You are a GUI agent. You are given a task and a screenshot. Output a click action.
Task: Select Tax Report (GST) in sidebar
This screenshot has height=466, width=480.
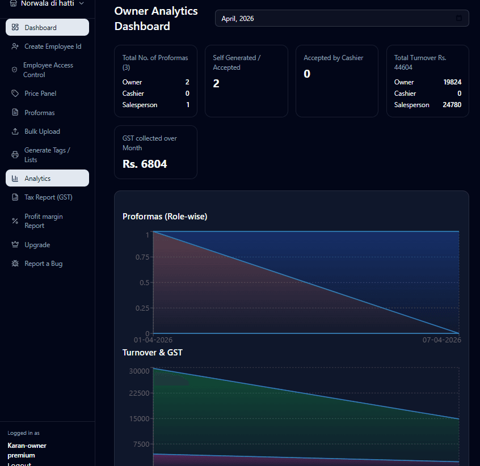coord(48,197)
